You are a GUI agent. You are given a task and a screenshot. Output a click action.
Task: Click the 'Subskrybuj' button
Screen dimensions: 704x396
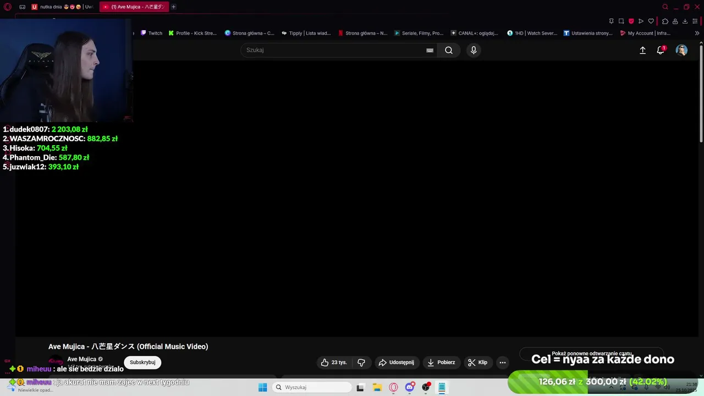click(x=142, y=362)
